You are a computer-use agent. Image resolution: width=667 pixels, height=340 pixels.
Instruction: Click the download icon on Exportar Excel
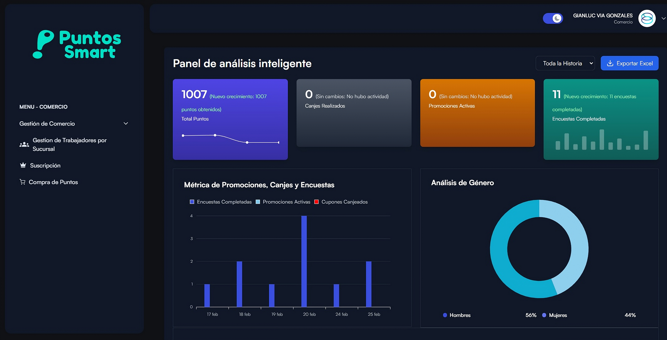pyautogui.click(x=610, y=63)
